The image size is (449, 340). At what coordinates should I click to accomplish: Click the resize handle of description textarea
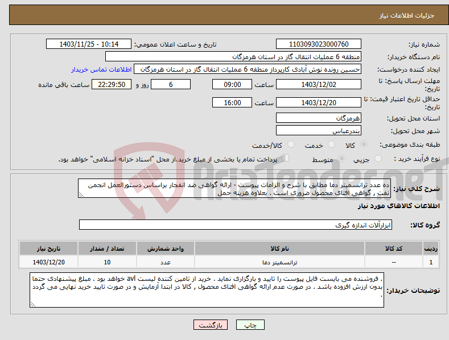[x=81, y=194]
